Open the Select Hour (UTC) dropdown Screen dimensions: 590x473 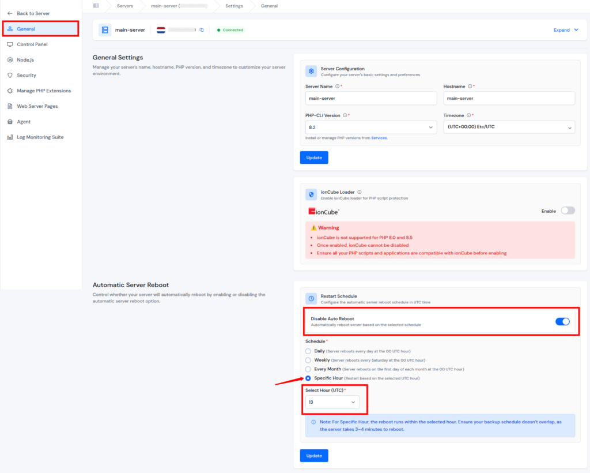coord(332,402)
